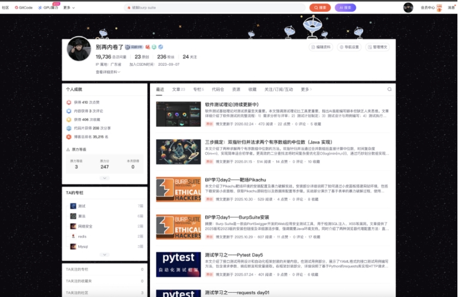Focus the top search input field

(215, 8)
